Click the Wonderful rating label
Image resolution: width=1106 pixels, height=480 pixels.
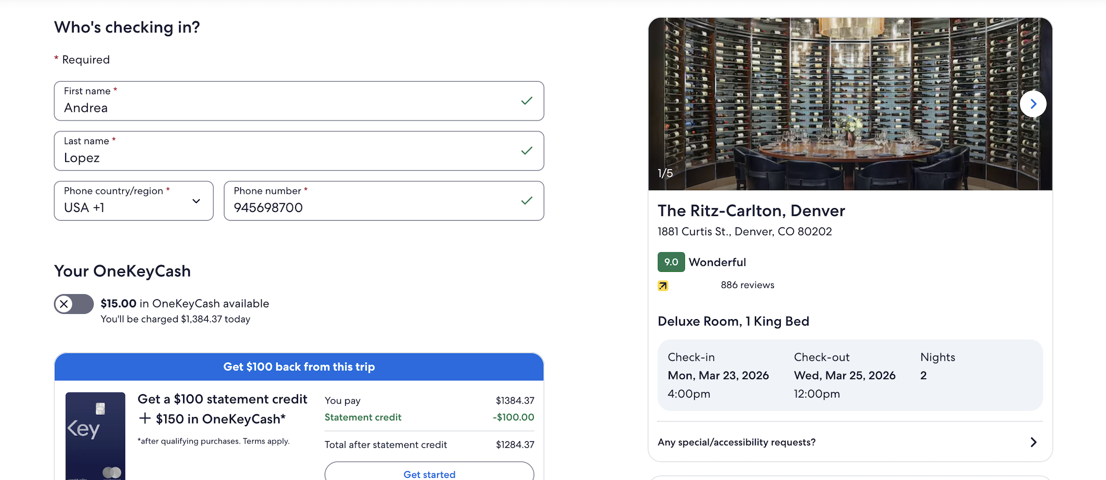(717, 263)
